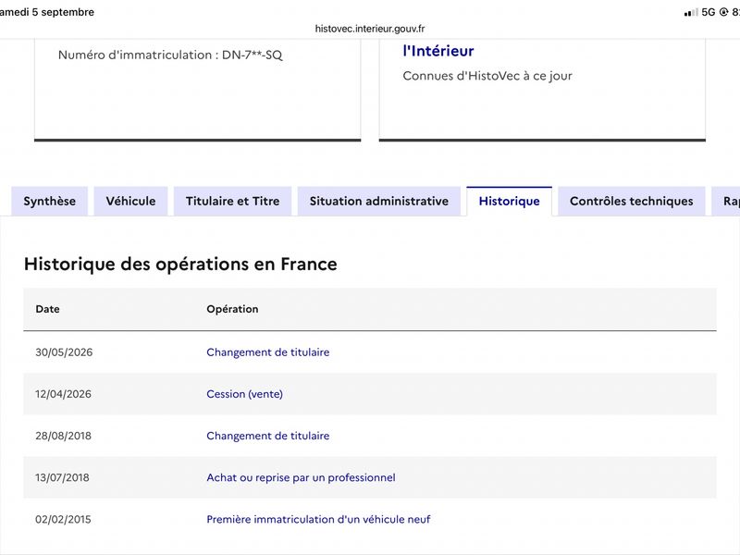Click the 28/08/2018 Changement de titulaire entry
The height and width of the screenshot is (555, 740).
coord(267,436)
